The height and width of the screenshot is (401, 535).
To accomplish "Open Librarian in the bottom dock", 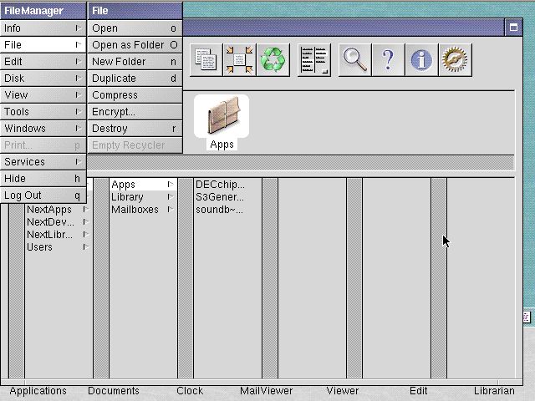I will [494, 391].
